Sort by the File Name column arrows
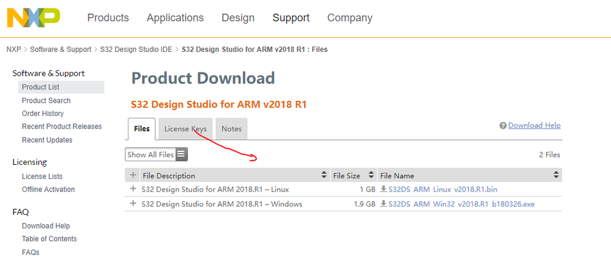The image size is (611, 265). (556, 175)
